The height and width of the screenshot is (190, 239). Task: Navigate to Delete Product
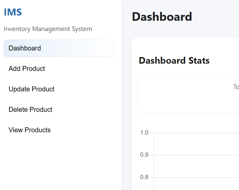pos(30,110)
